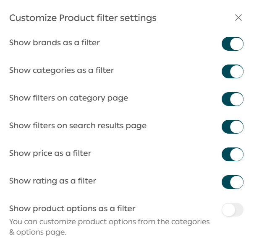
Task: Click the "& options page." helper text line
Action: pyautogui.click(x=38, y=232)
